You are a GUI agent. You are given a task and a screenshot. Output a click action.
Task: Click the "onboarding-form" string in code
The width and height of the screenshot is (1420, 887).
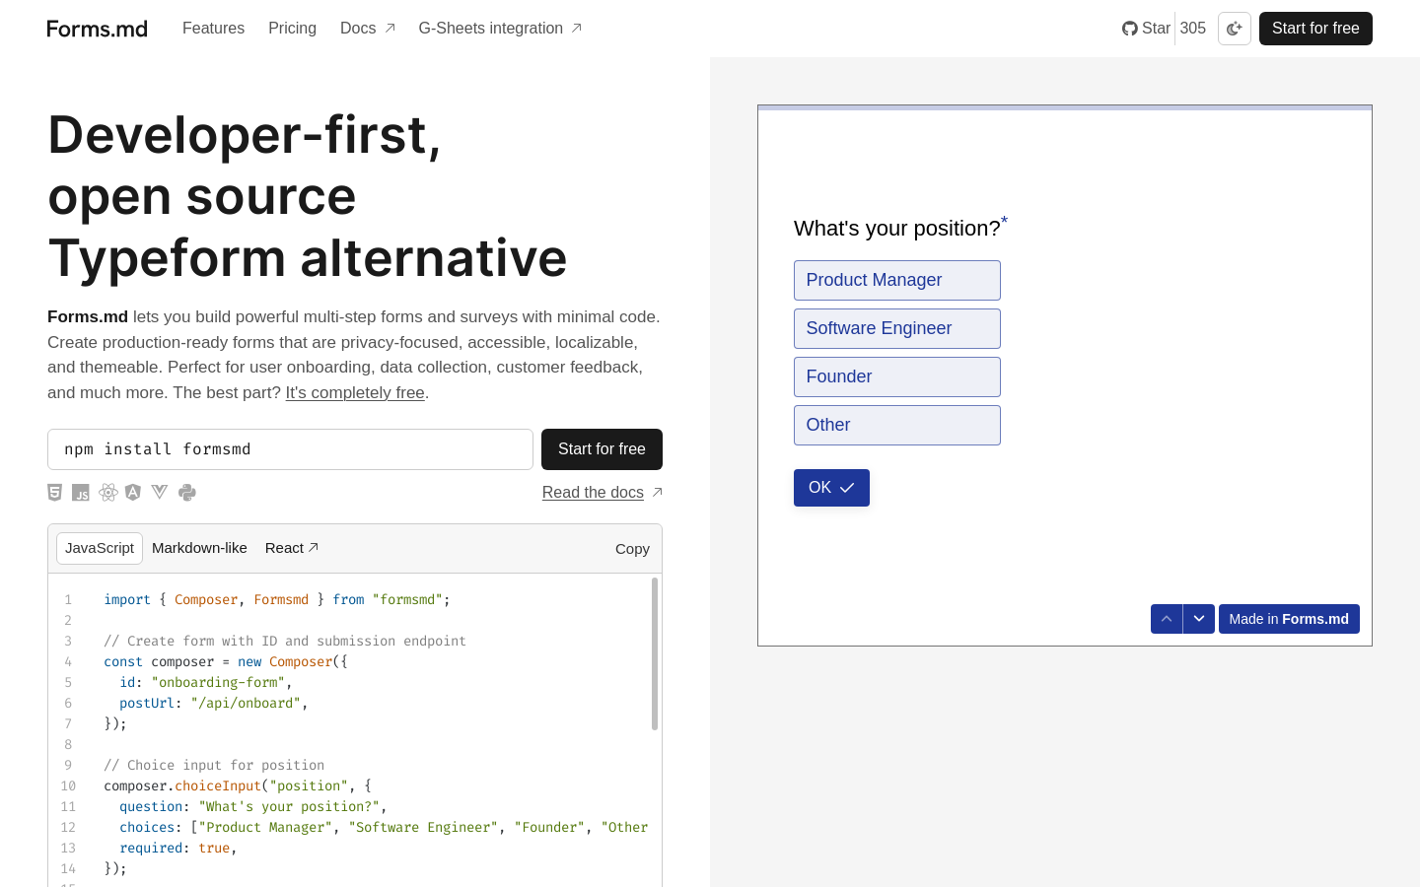(x=218, y=682)
